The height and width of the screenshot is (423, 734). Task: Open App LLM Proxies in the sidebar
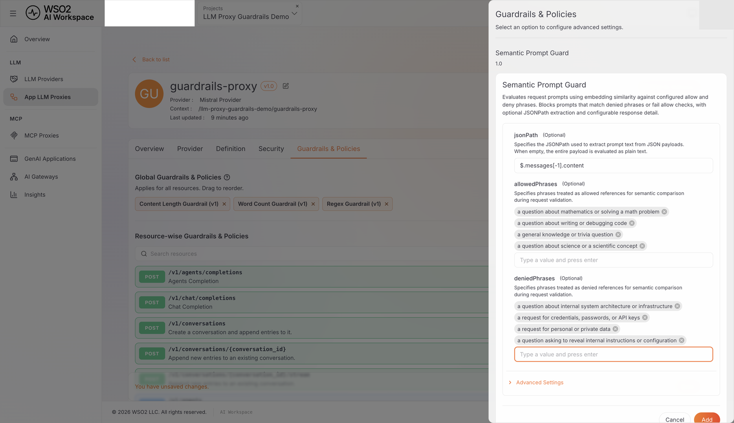[x=51, y=97]
